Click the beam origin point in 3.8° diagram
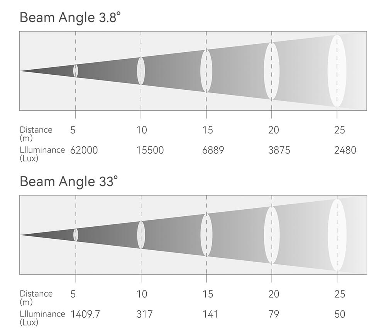Image resolution: width=386 pixels, height=330 pixels. pos(21,71)
